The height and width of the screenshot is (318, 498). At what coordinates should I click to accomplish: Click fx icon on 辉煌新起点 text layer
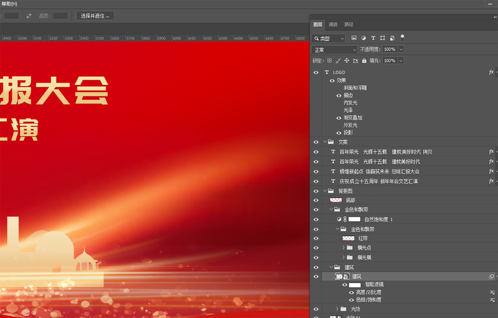[491, 171]
